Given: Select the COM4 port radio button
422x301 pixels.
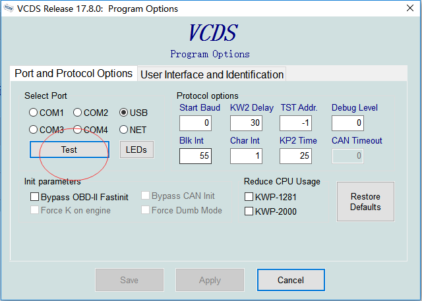Looking at the screenshot, I should click(77, 130).
